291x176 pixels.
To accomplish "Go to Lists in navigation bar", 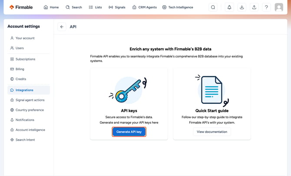I will [95, 7].
